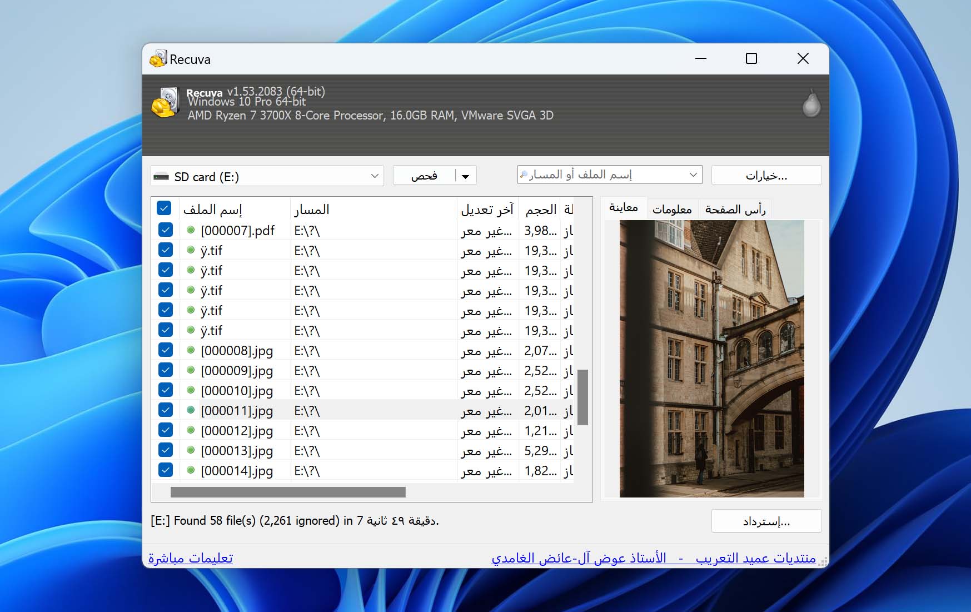Click the Piriform pear logo icon

point(811,103)
